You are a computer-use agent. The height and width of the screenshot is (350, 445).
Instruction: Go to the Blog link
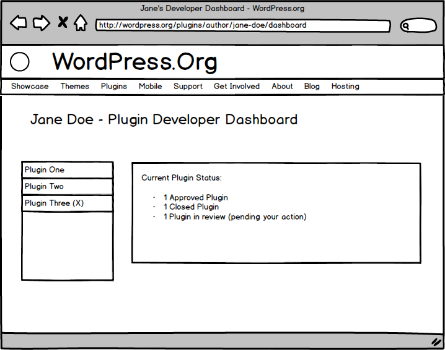(x=312, y=87)
